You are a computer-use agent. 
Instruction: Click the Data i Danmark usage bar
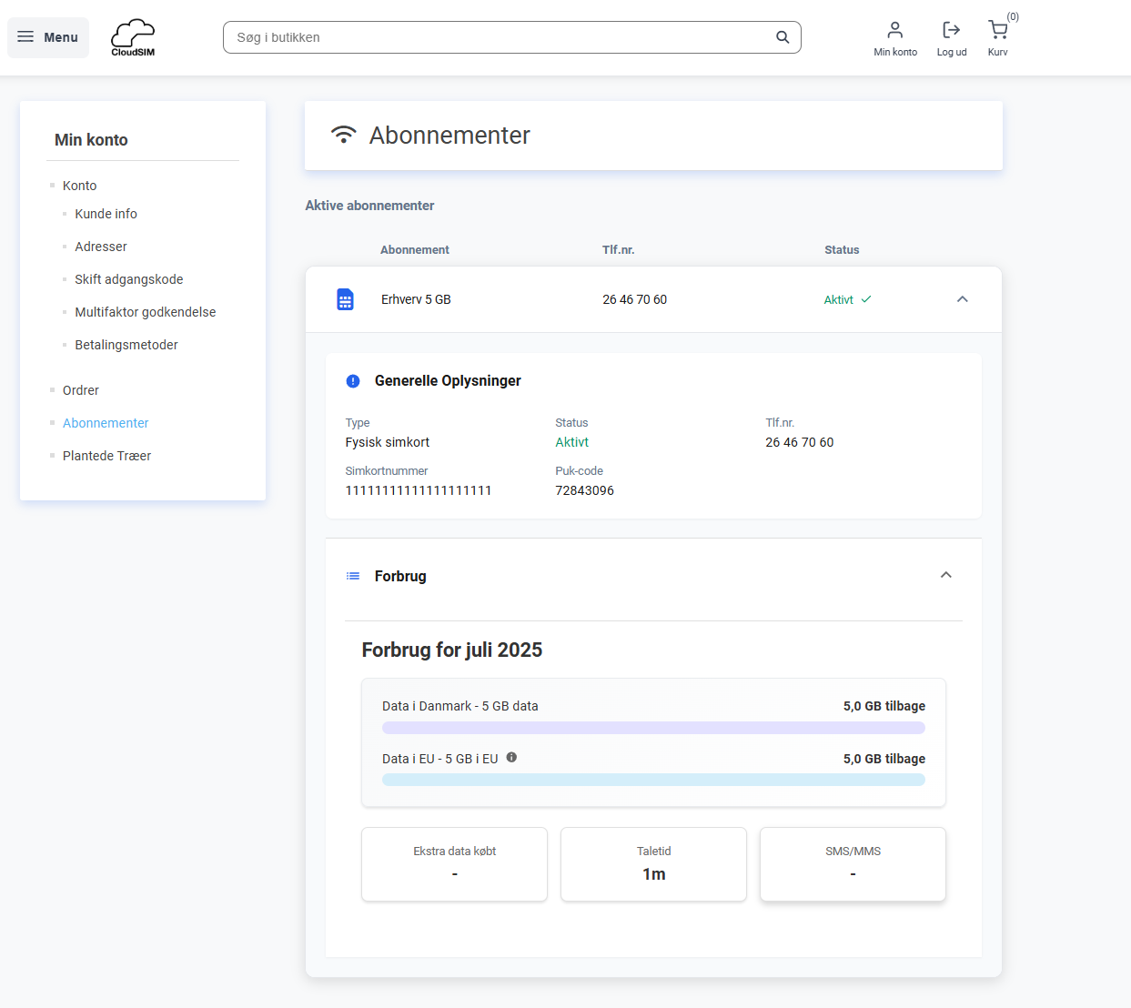click(x=653, y=728)
